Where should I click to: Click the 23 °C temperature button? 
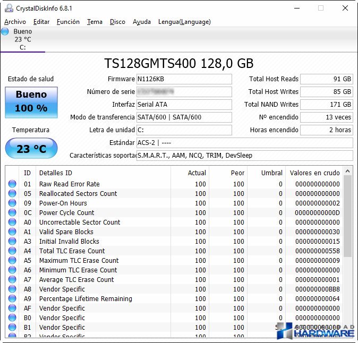[31, 148]
